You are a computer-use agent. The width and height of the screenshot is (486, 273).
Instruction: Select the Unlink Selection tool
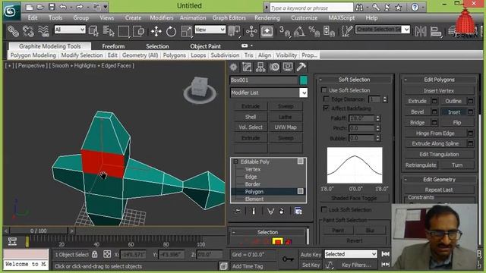point(28,31)
